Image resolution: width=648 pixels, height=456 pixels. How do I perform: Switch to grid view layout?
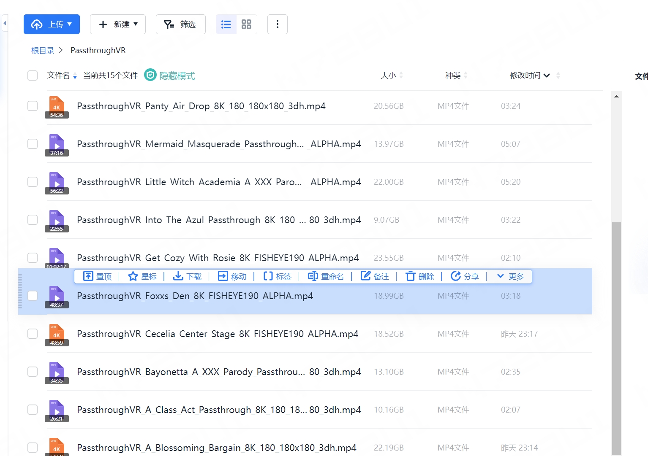pos(246,24)
